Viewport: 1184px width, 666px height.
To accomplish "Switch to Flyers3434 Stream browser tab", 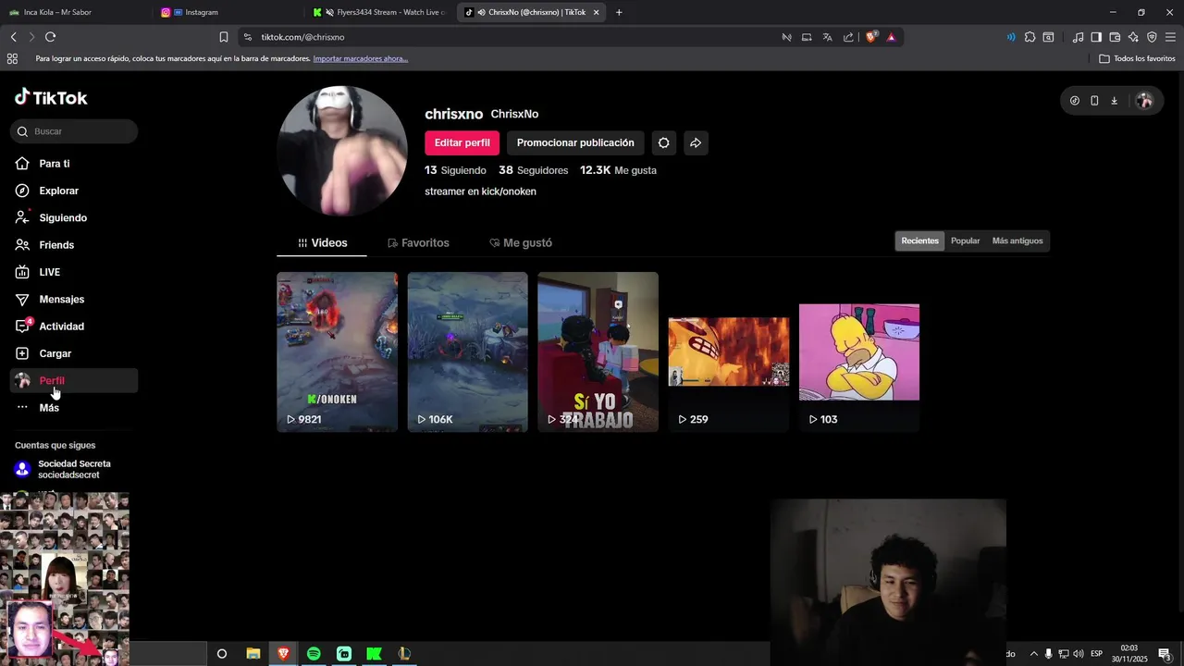I will click(x=379, y=12).
